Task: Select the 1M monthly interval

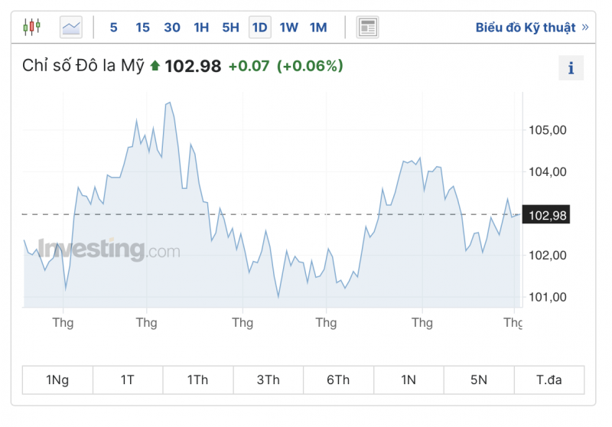Action: (318, 28)
